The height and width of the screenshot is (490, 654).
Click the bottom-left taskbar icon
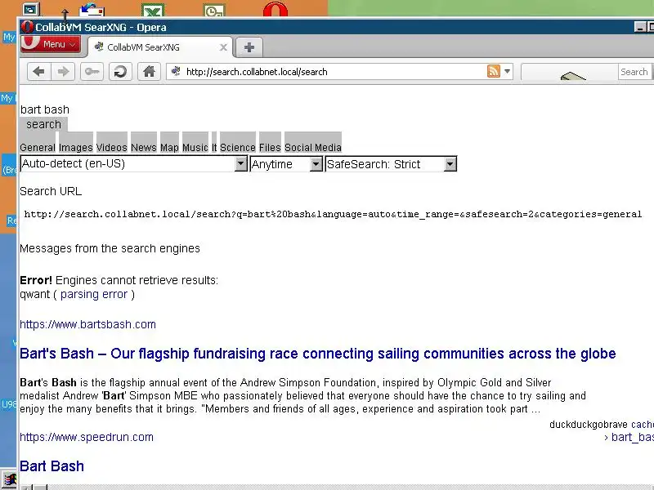point(9,479)
